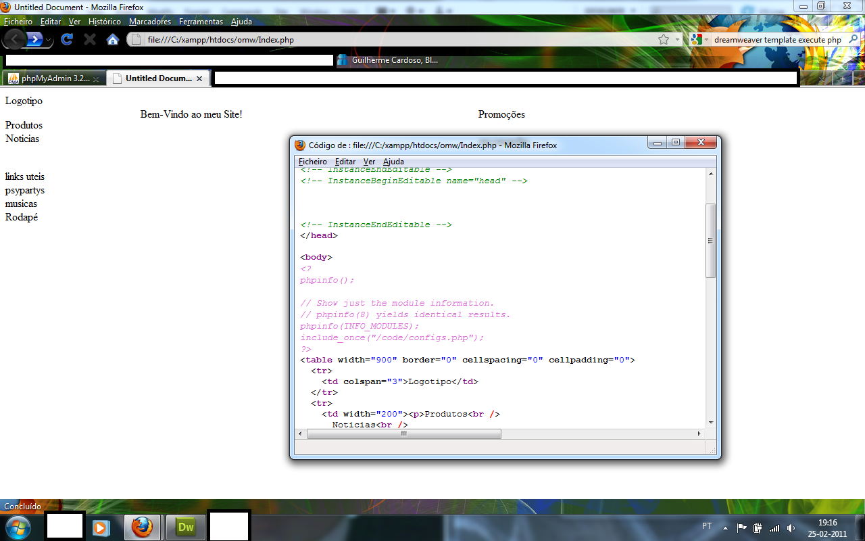Open Guilherme Cardoso bookmark
The image size is (865, 541).
pyautogui.click(x=388, y=60)
